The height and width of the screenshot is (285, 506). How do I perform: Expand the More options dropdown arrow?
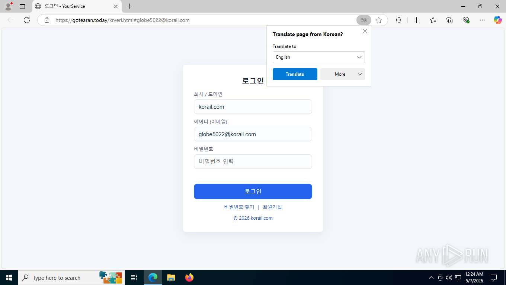(359, 74)
